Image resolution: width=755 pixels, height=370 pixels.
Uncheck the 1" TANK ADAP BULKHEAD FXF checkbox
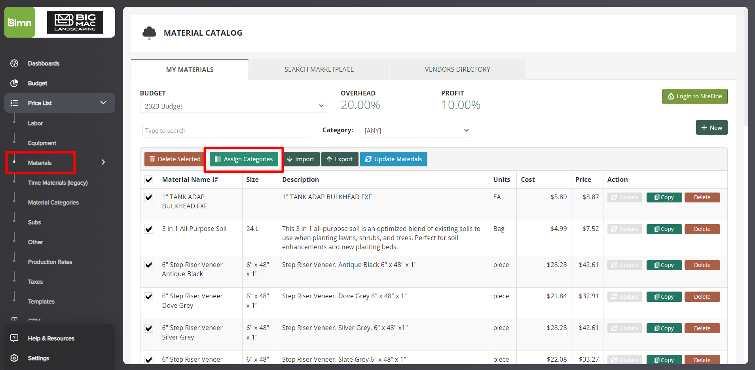(x=149, y=197)
